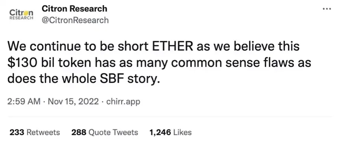Show the 1,246 Likes list
The height and width of the screenshot is (144, 340).
(x=171, y=132)
